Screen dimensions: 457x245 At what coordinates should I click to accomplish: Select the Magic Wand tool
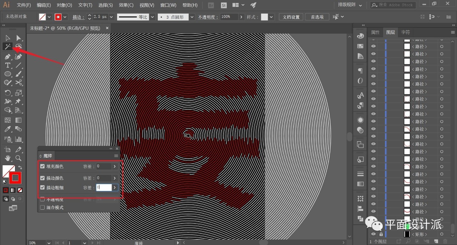tap(7, 46)
